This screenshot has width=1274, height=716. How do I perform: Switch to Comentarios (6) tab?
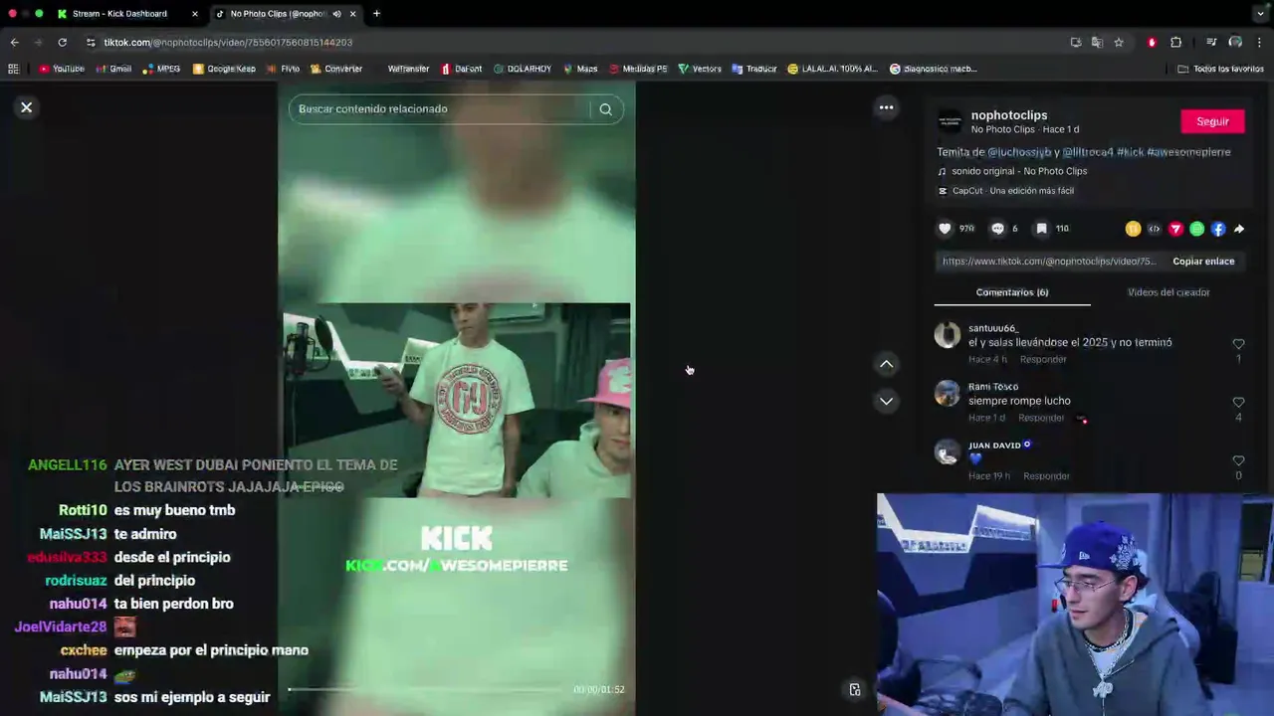1012,292
